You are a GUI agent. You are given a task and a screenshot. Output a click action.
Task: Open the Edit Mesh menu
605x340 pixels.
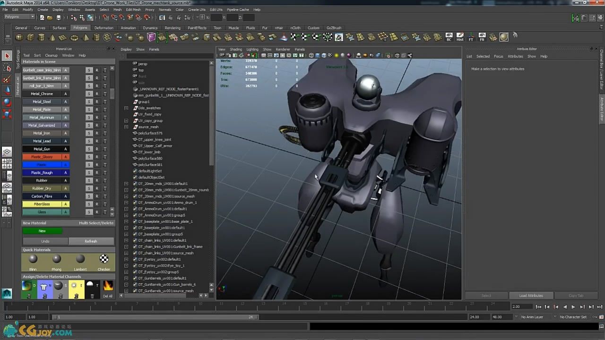[x=133, y=9]
